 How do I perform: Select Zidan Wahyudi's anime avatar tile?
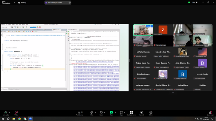pos(163,74)
